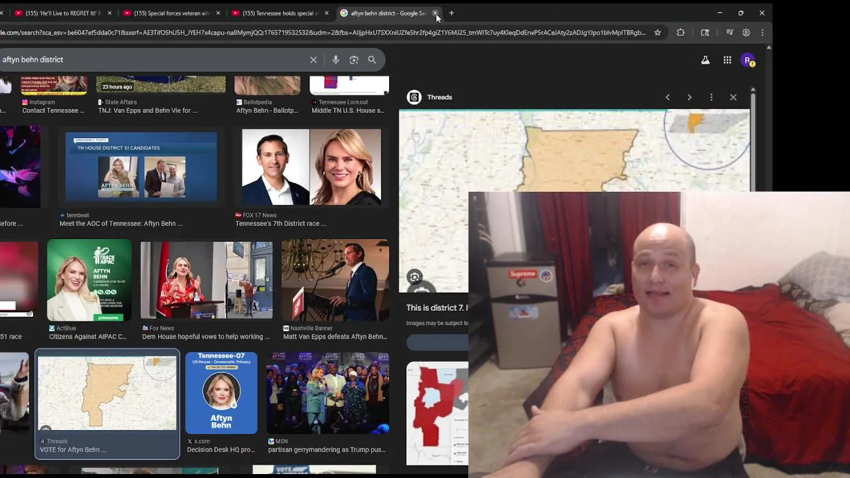This screenshot has width=850, height=478.
Task: Open Chrome side panel icon
Action: click(705, 33)
